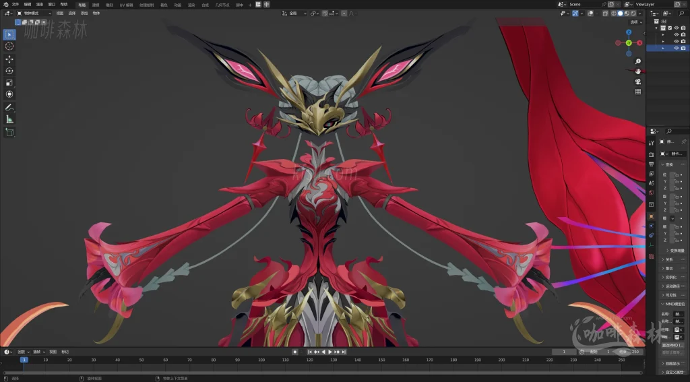Screen dimensions: 690x382
Task: Switch to the UV Editing workspace tab
Action: [126, 5]
